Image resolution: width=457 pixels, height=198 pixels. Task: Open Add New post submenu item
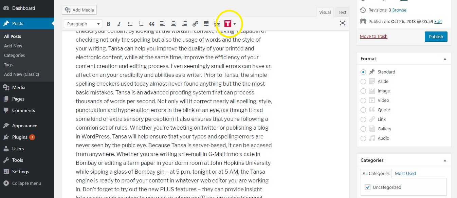coord(13,46)
